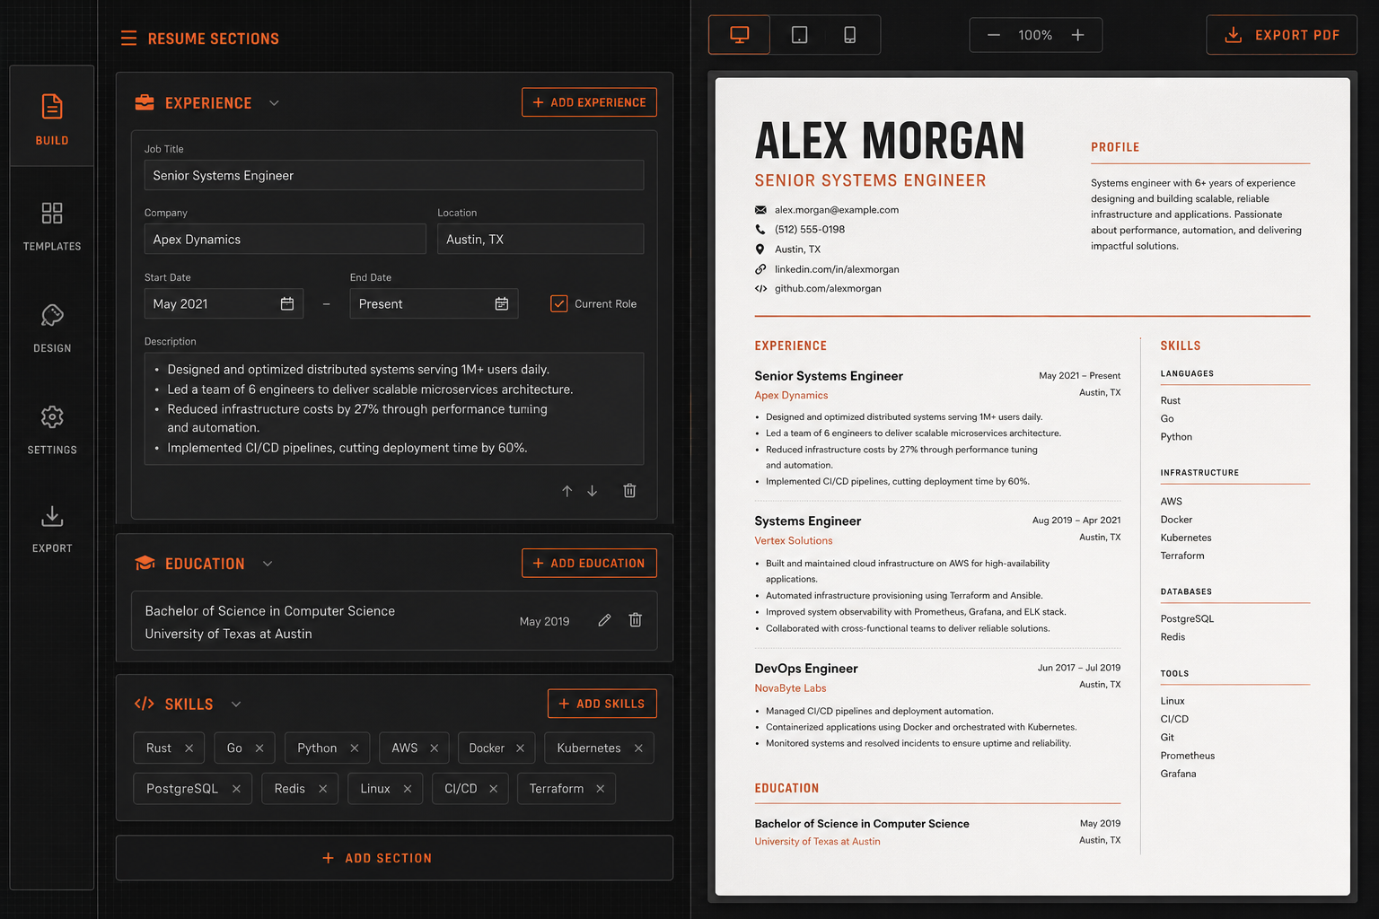The image size is (1379, 919).
Task: Click the briefcase icon in Experience header
Action: [145, 102]
